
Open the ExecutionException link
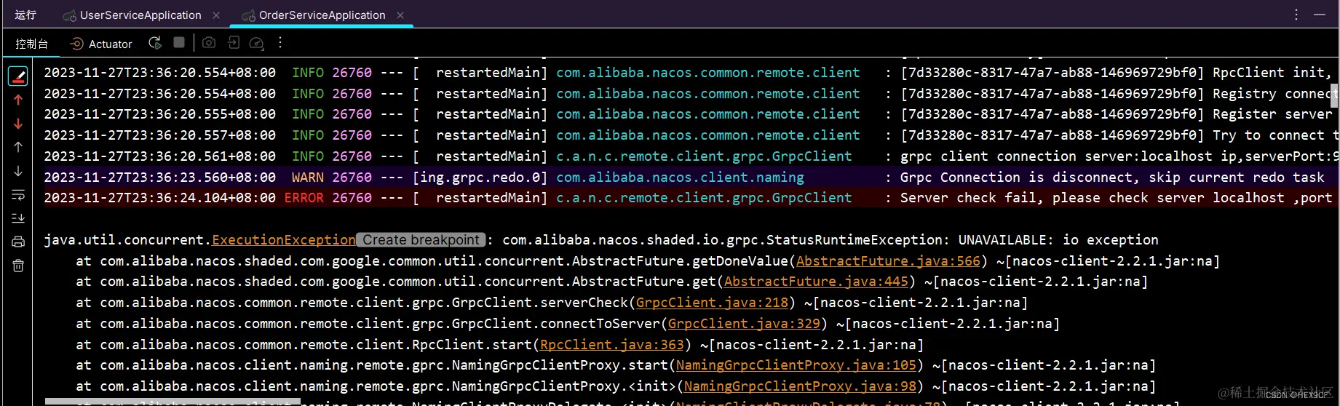(x=284, y=240)
